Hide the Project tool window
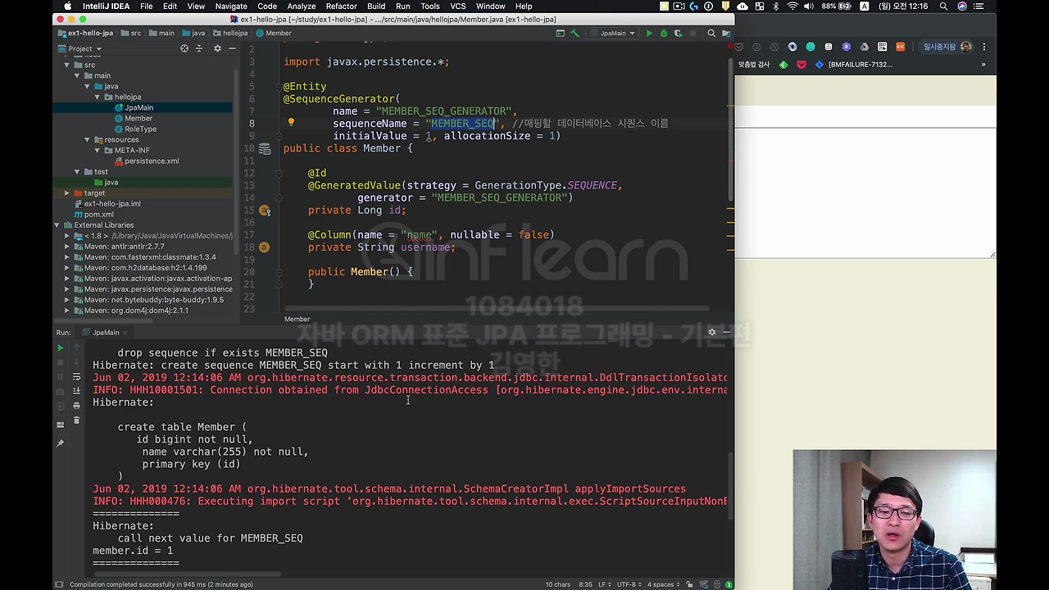Viewport: 1049px width, 590px height. click(232, 48)
